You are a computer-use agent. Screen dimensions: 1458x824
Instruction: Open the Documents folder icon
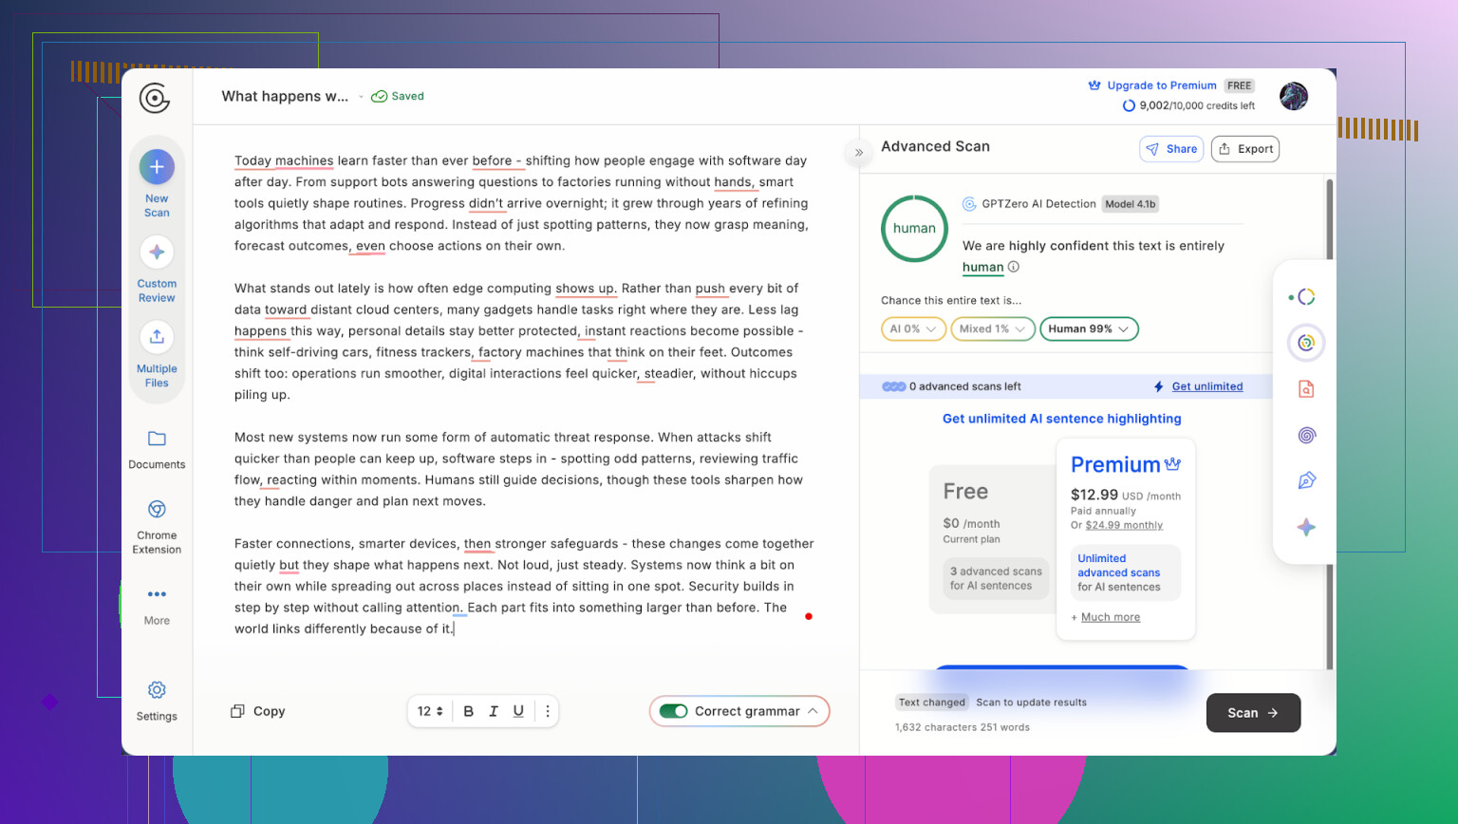coord(157,439)
